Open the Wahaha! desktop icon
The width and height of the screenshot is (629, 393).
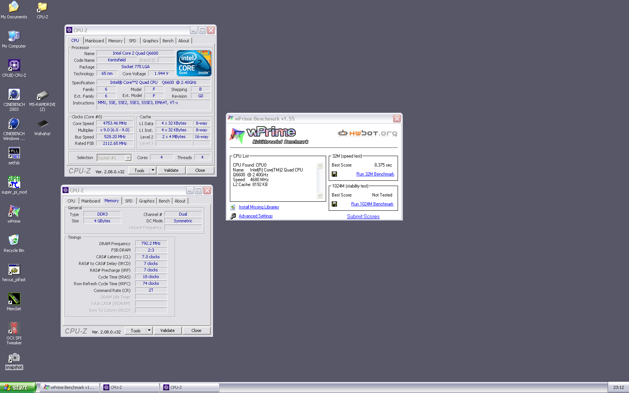pyautogui.click(x=42, y=127)
